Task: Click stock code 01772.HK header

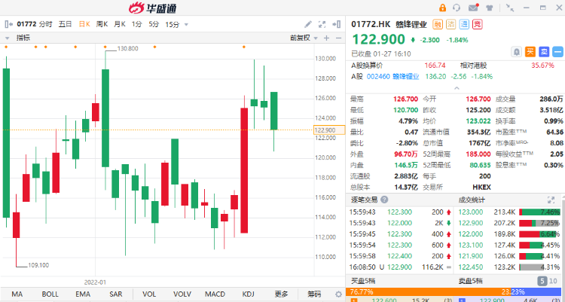Action: 371,24
